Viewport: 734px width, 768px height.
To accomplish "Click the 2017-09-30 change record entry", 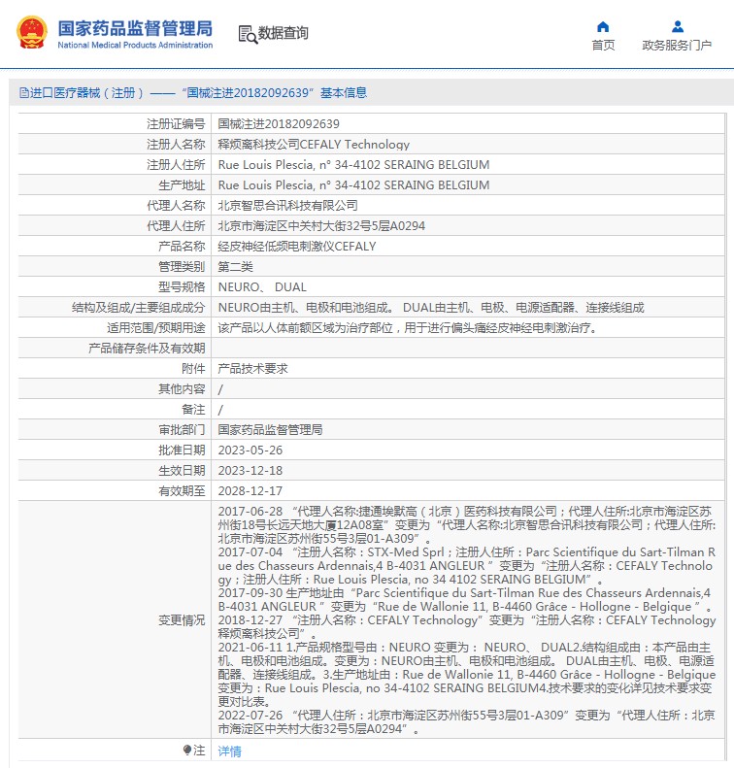I will coord(464,600).
